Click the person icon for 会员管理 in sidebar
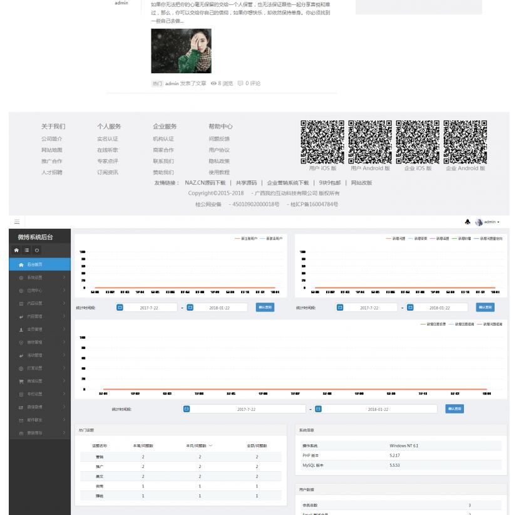Image resolution: width=514 pixels, height=515 pixels. 21,329
